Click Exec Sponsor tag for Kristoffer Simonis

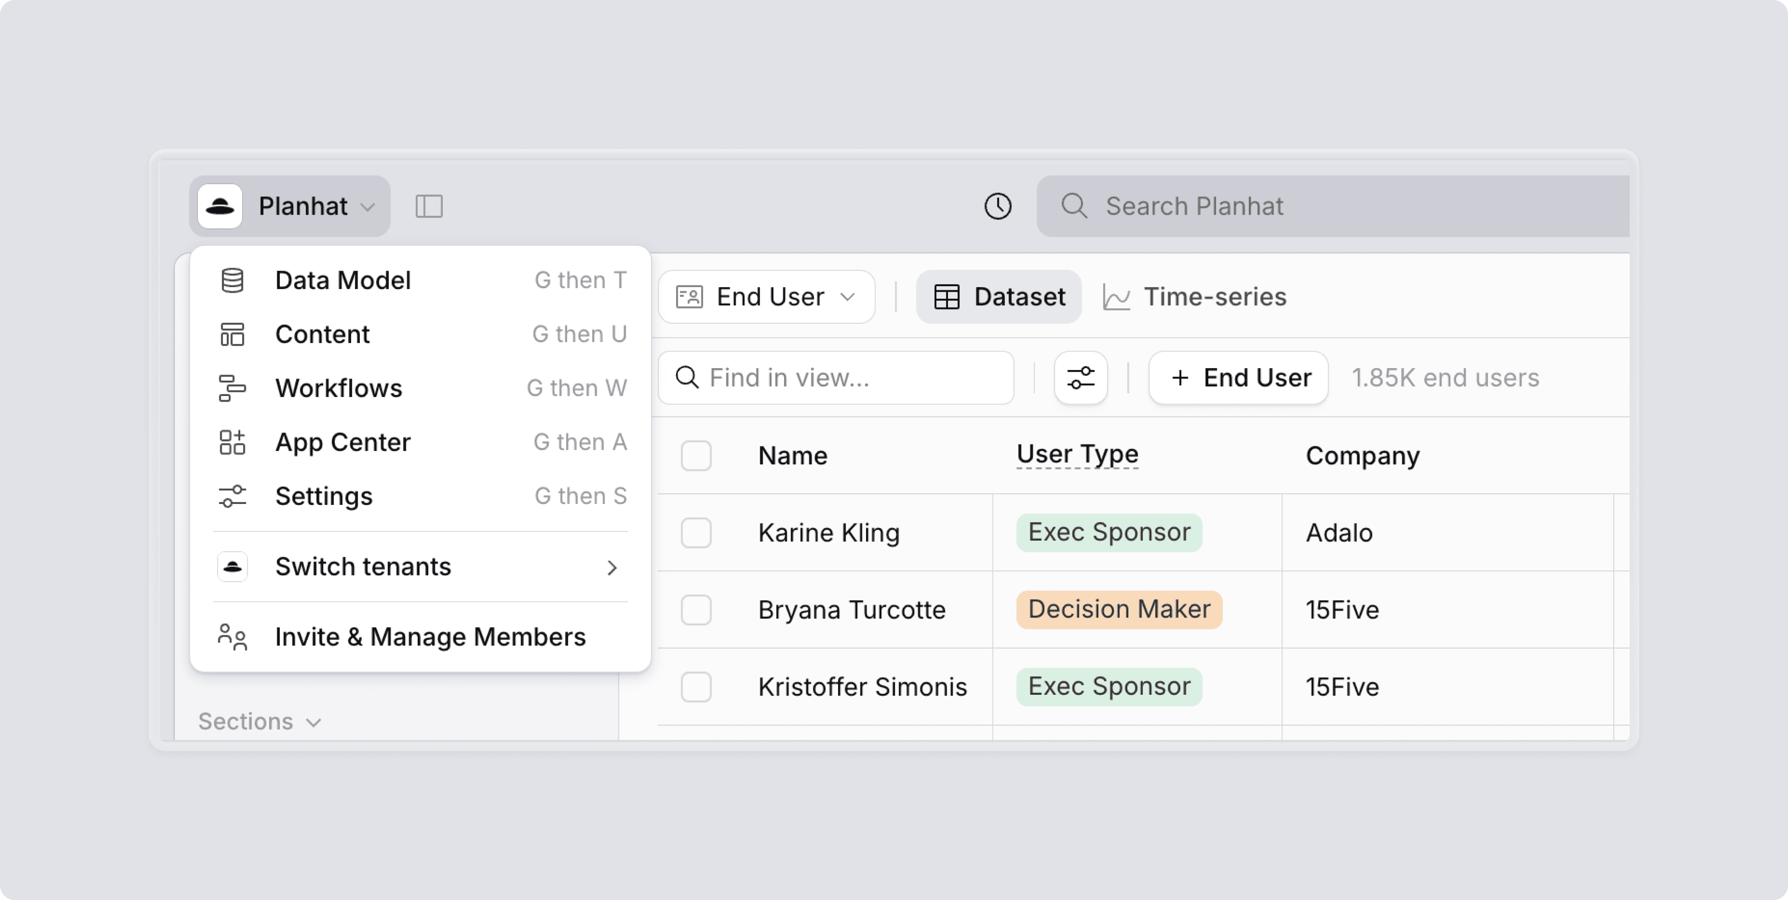pos(1109,687)
